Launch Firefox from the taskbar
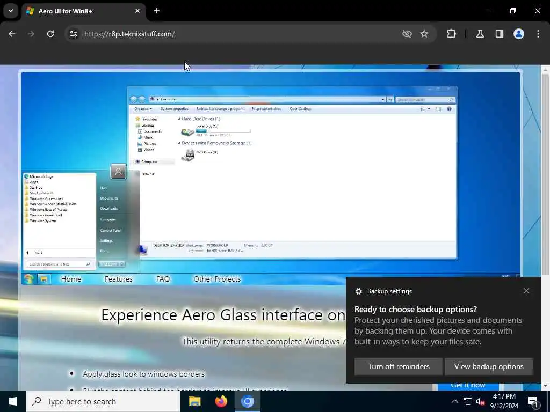550x412 pixels. pyautogui.click(x=221, y=401)
